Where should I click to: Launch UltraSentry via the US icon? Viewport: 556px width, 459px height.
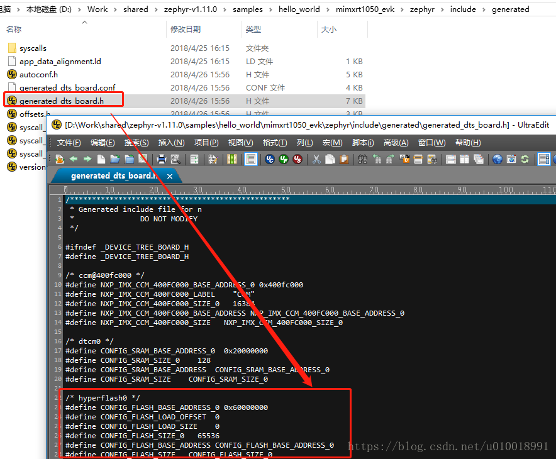297,159
